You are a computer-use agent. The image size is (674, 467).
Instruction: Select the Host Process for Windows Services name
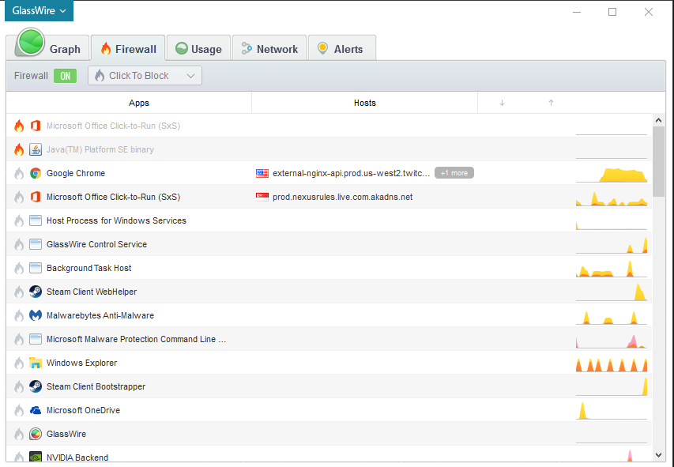click(x=116, y=220)
